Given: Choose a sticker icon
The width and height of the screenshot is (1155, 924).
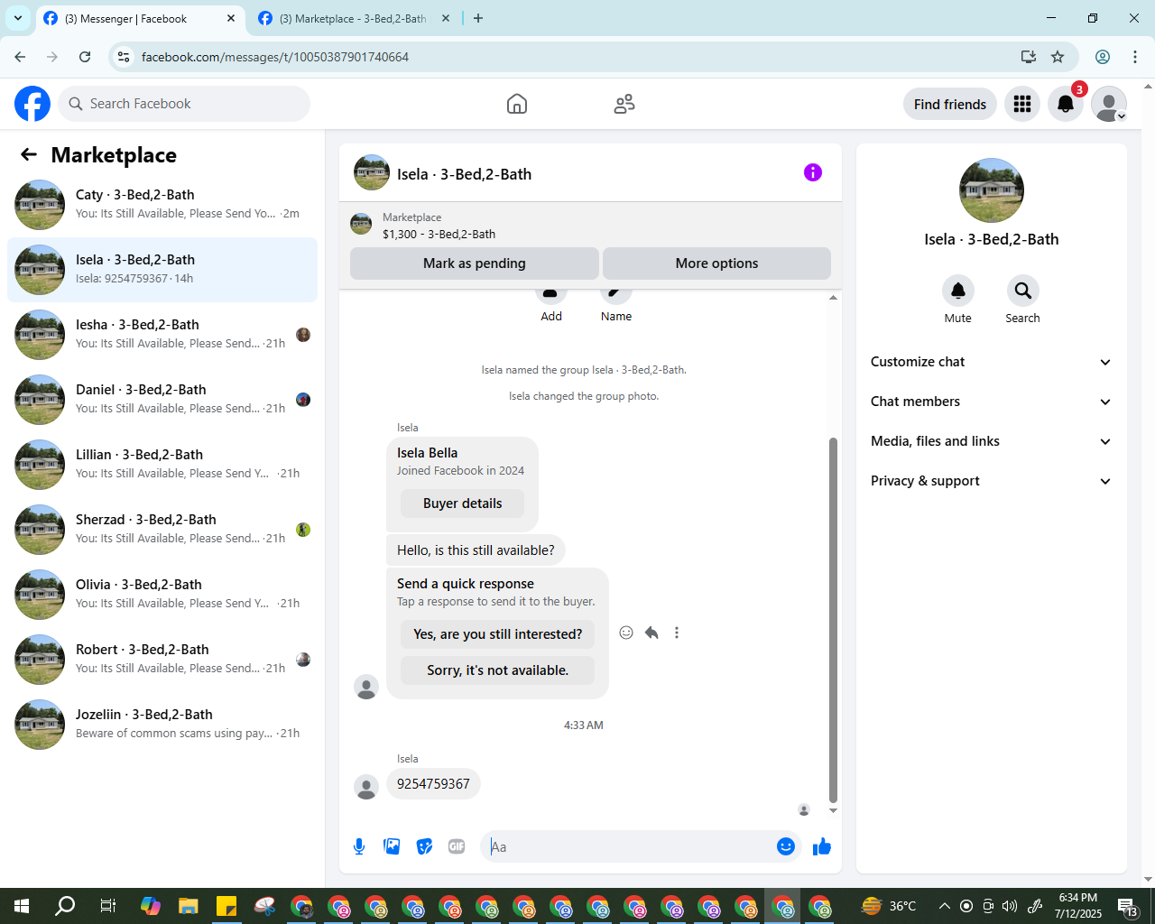Looking at the screenshot, I should (424, 846).
